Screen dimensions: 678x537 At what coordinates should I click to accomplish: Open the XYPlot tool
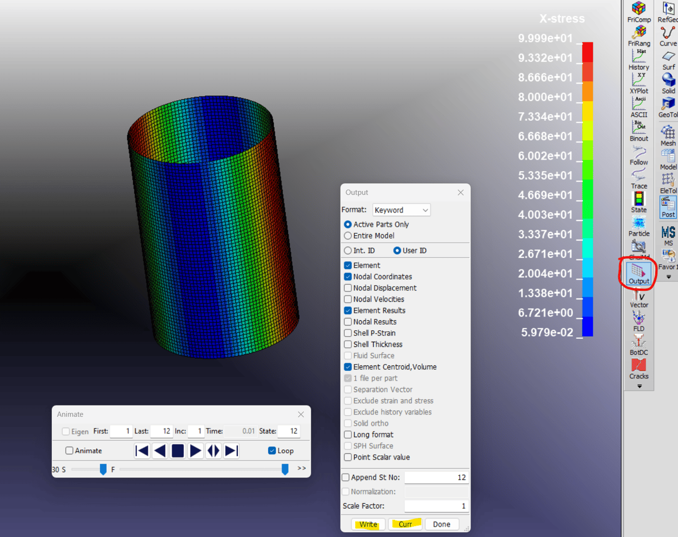coord(639,83)
